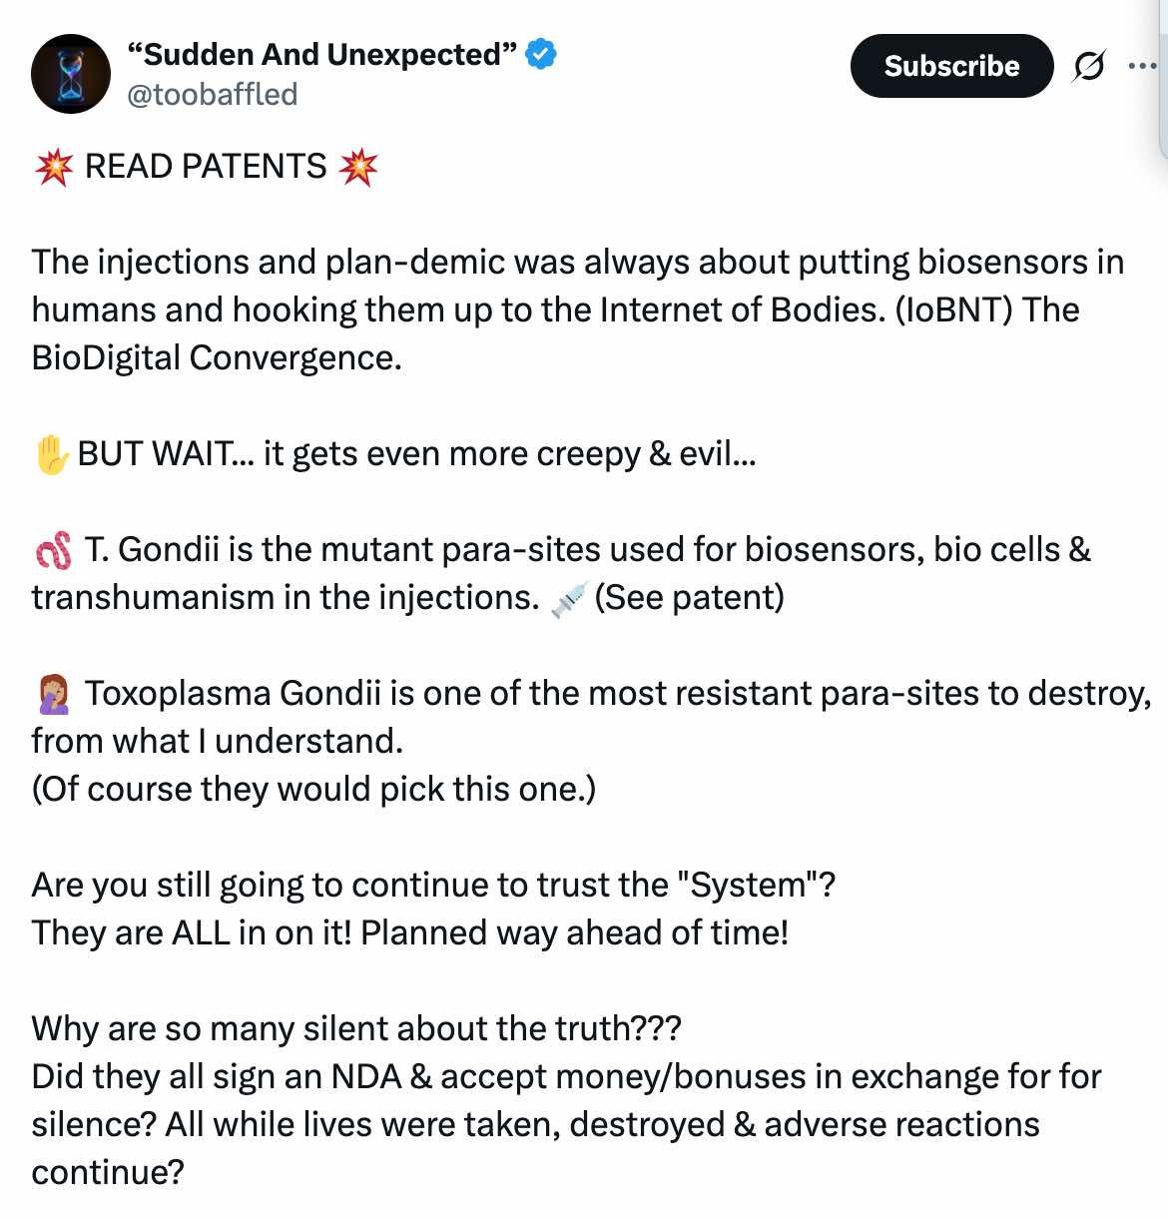Open the three-dot more options menu
Screen dimensions: 1168x1218
point(1141,66)
